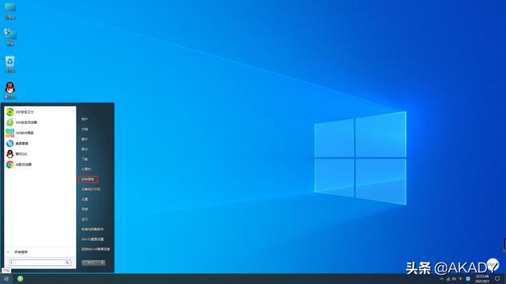Switch back to Win10 menu style entry
The width and height of the screenshot is (506, 284).
[96, 249]
